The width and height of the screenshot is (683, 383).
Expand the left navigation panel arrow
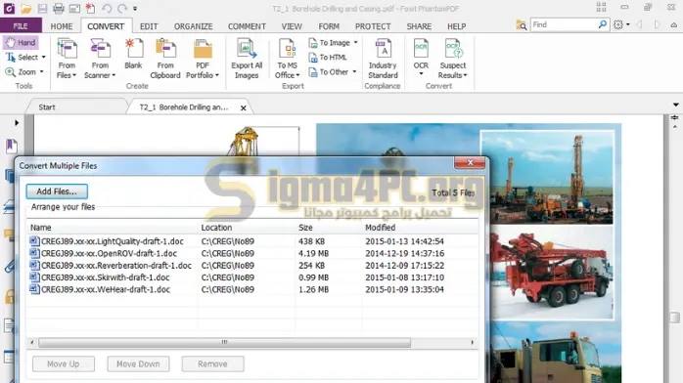17,123
